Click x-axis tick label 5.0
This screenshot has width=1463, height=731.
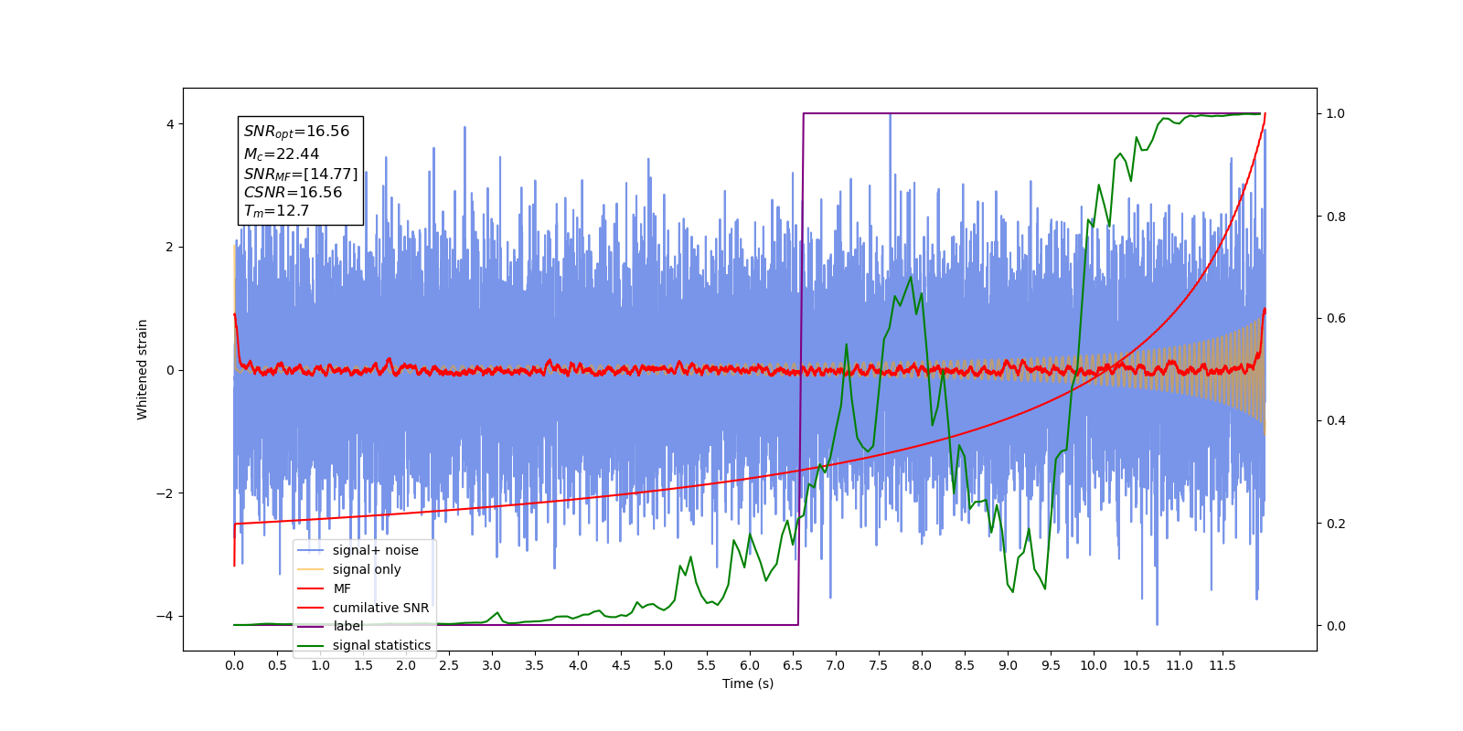click(664, 665)
